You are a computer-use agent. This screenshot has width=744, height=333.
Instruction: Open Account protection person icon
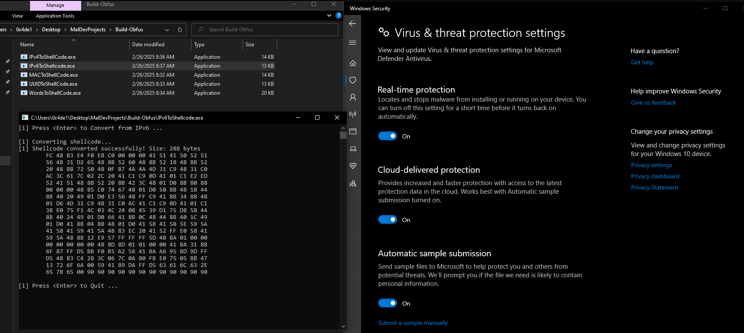(x=353, y=97)
